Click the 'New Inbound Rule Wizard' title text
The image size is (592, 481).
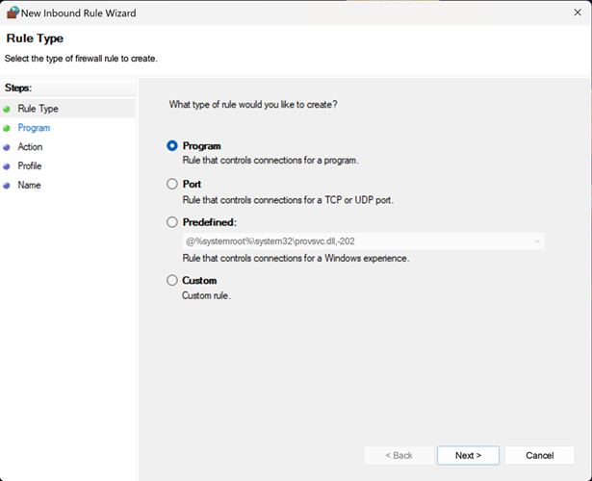(79, 13)
